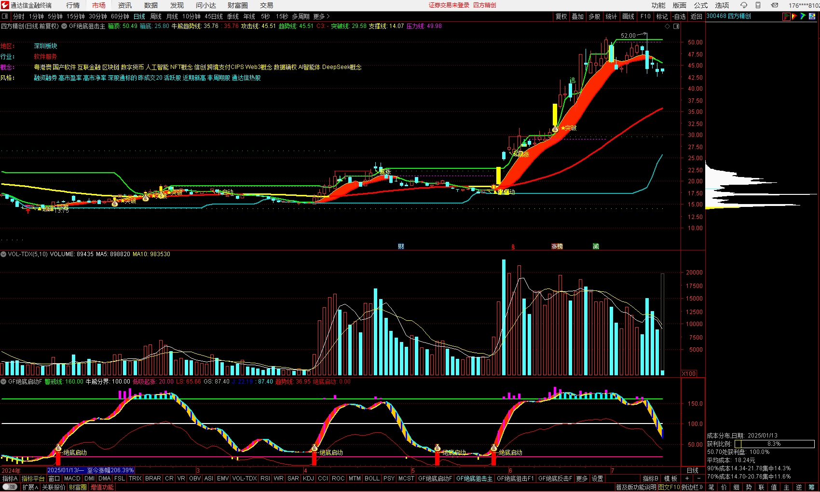Switch to the 发现 tab
Screen dimensions: 820x492
click(x=177, y=5)
